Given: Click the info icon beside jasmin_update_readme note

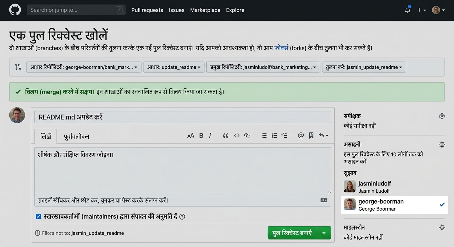Looking at the screenshot, I should pyautogui.click(x=37, y=233).
